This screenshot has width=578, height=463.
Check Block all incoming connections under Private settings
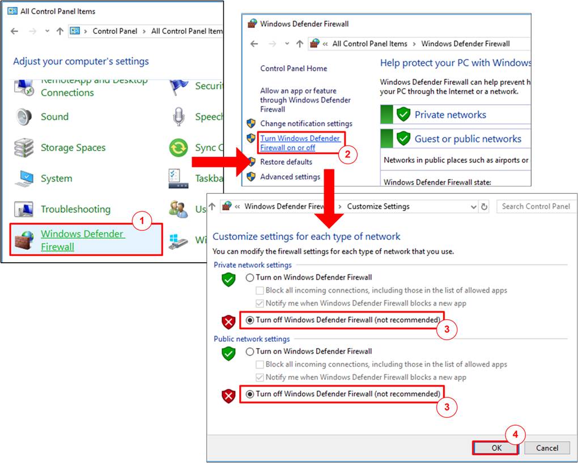coord(260,290)
